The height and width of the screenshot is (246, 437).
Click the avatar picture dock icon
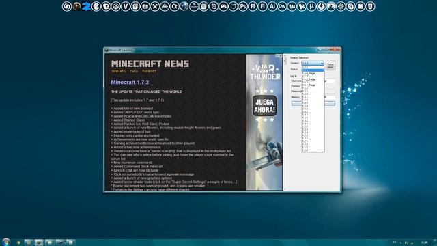point(76,6)
